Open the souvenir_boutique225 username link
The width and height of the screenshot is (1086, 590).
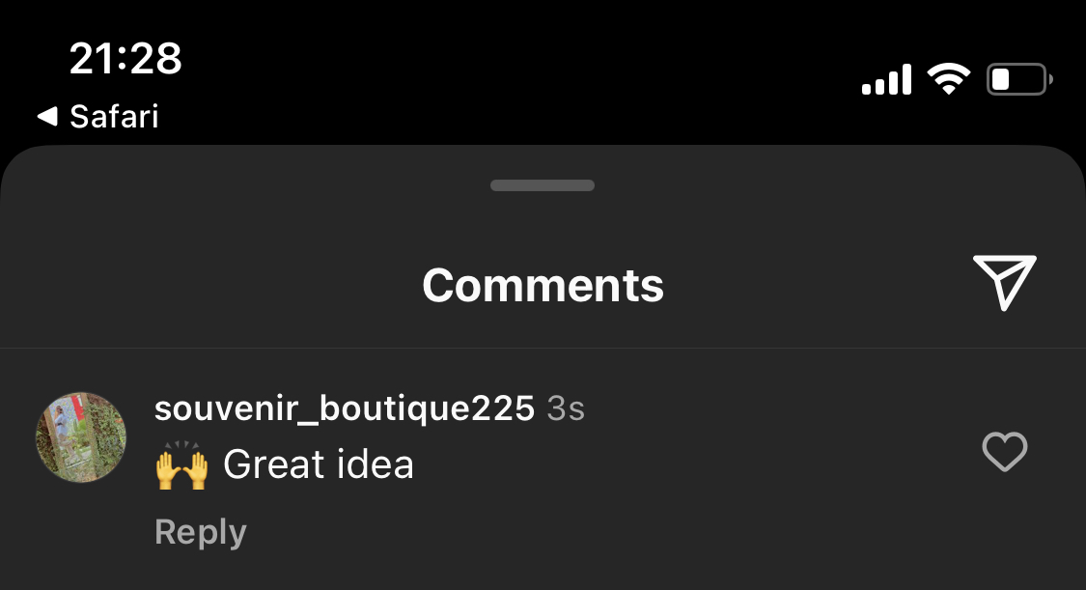coord(345,407)
